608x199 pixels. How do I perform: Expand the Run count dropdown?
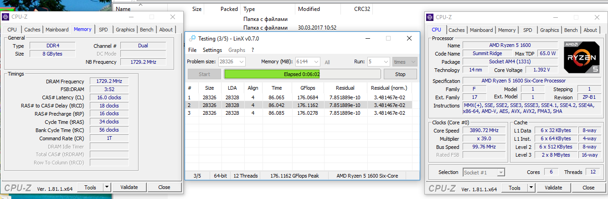coord(385,61)
